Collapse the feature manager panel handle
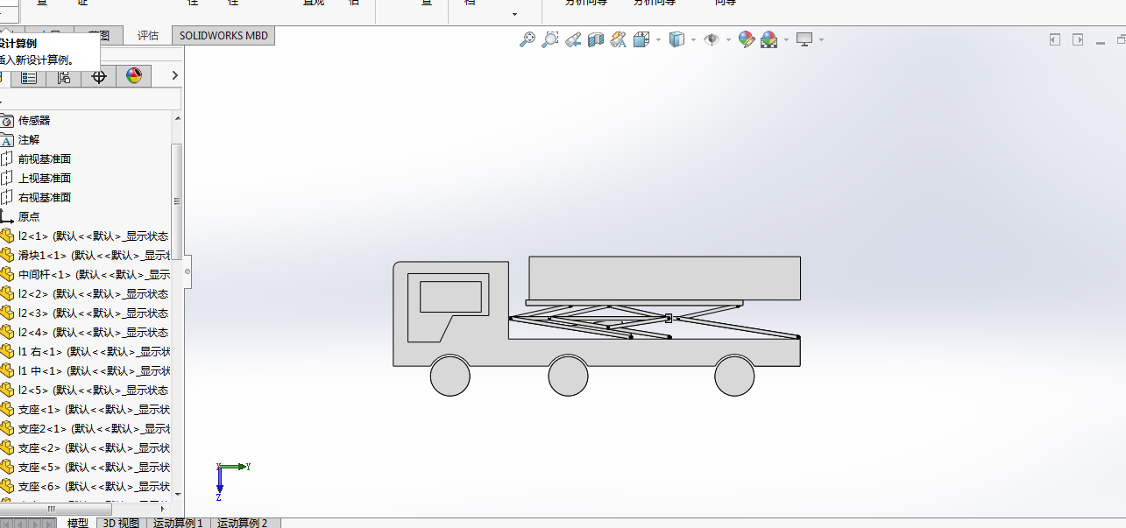This screenshot has width=1126, height=528. [x=187, y=271]
